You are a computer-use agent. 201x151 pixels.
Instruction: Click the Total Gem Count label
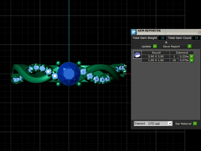click(x=180, y=38)
